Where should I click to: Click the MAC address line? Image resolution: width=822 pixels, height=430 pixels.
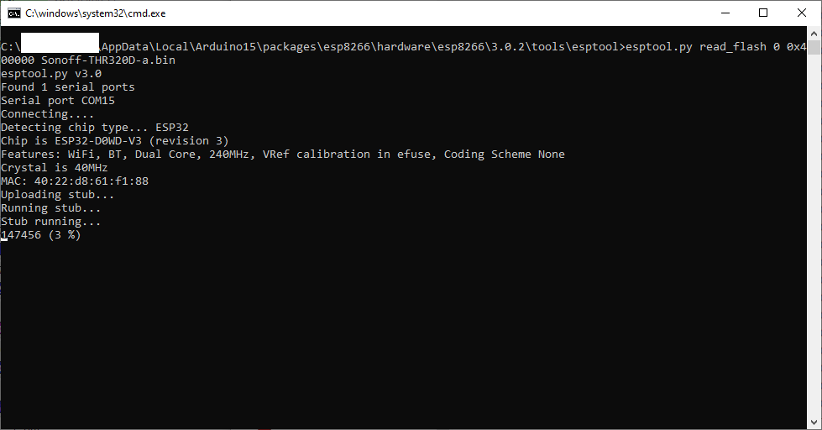pyautogui.click(x=75, y=181)
